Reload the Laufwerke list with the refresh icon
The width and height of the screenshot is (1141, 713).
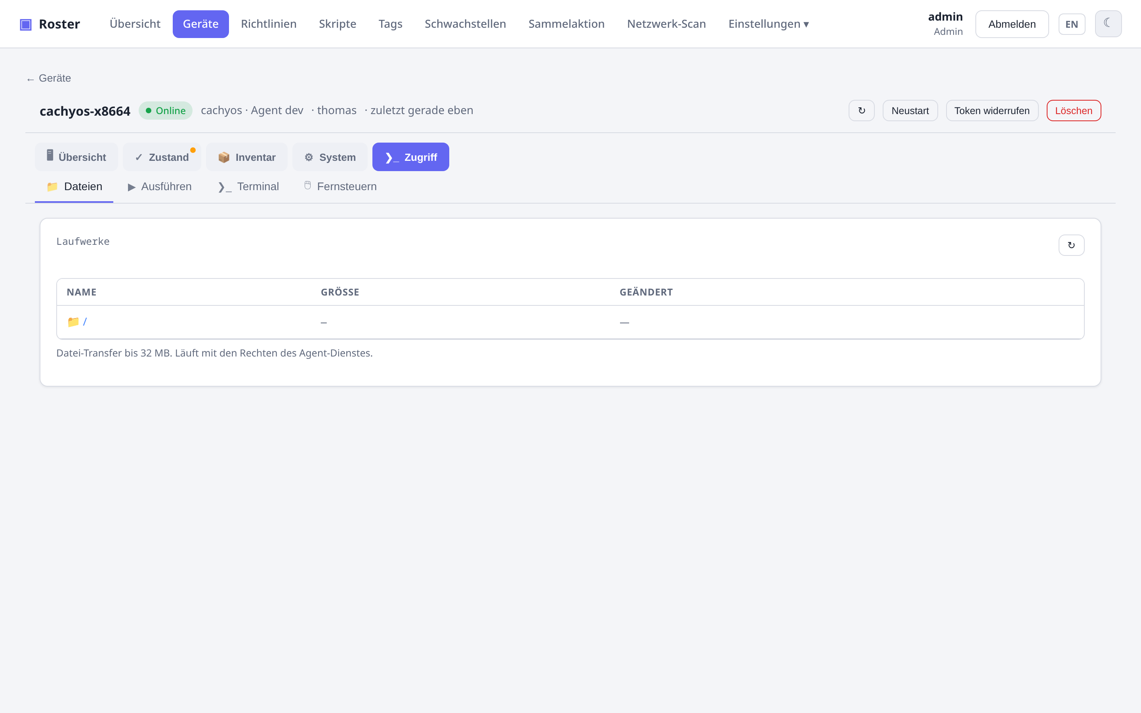pyautogui.click(x=1071, y=245)
